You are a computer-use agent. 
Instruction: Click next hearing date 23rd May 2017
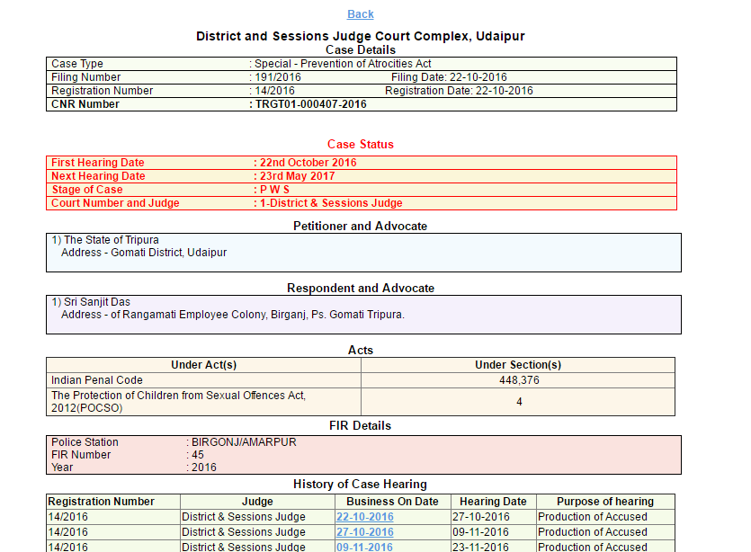(298, 176)
